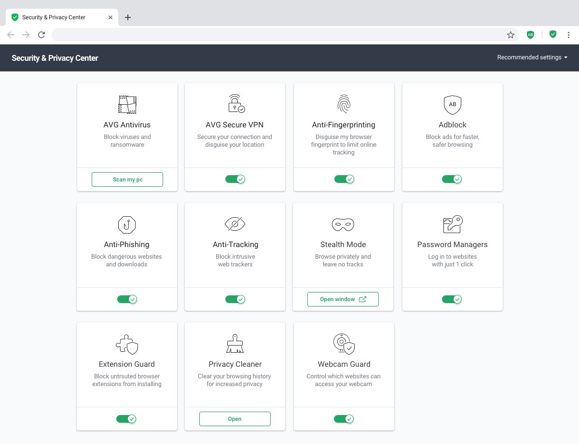Click the Anti-Fingerprinting title text
The image size is (579, 444).
(x=344, y=125)
